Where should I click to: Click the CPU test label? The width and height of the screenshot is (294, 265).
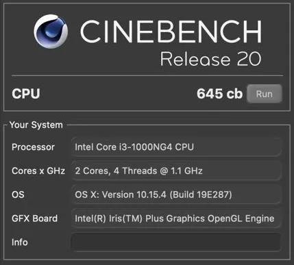pyautogui.click(x=26, y=94)
